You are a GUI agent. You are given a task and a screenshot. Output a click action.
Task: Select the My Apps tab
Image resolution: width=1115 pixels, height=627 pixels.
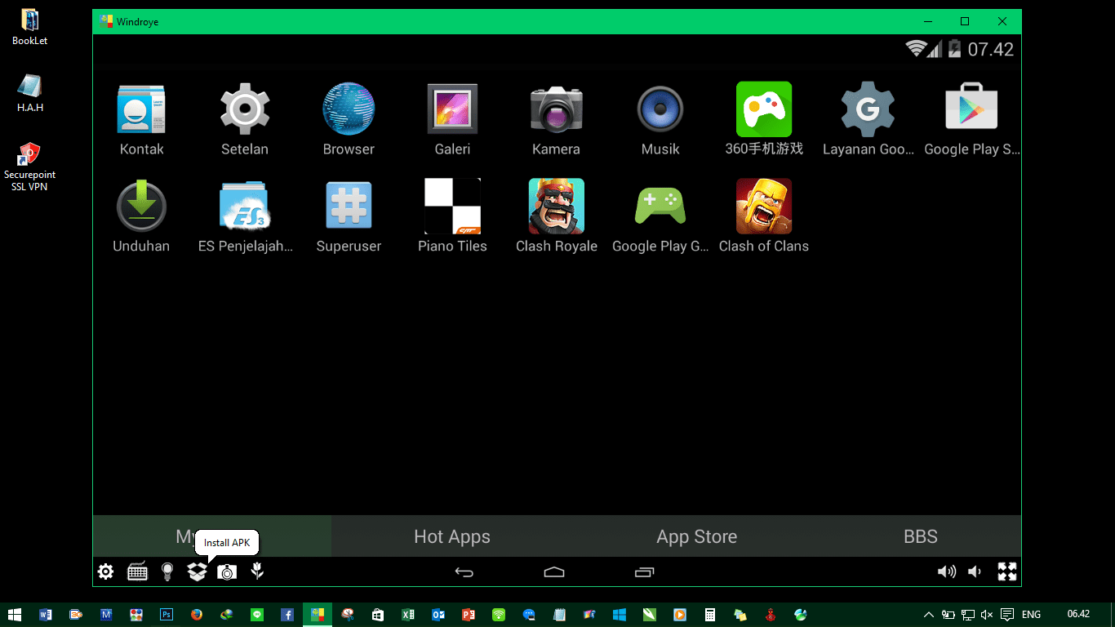[212, 536]
